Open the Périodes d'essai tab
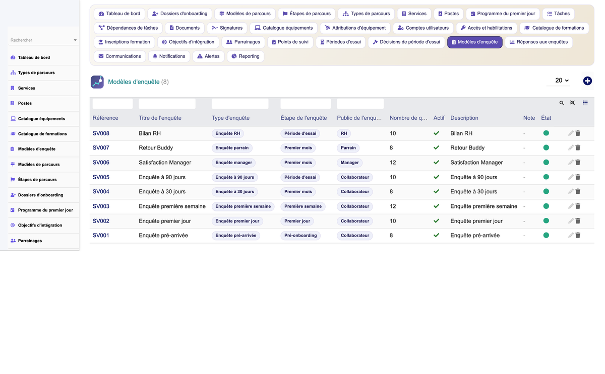This screenshot has width=605, height=374. point(341,42)
